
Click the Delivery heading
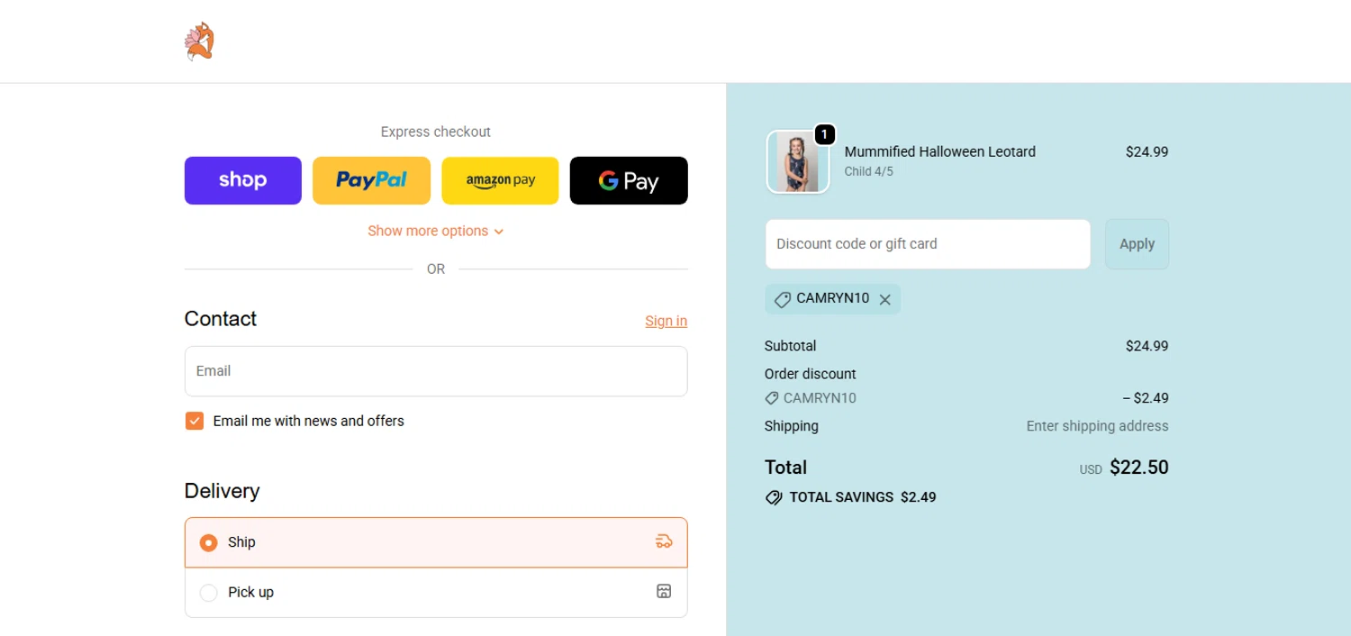tap(222, 491)
